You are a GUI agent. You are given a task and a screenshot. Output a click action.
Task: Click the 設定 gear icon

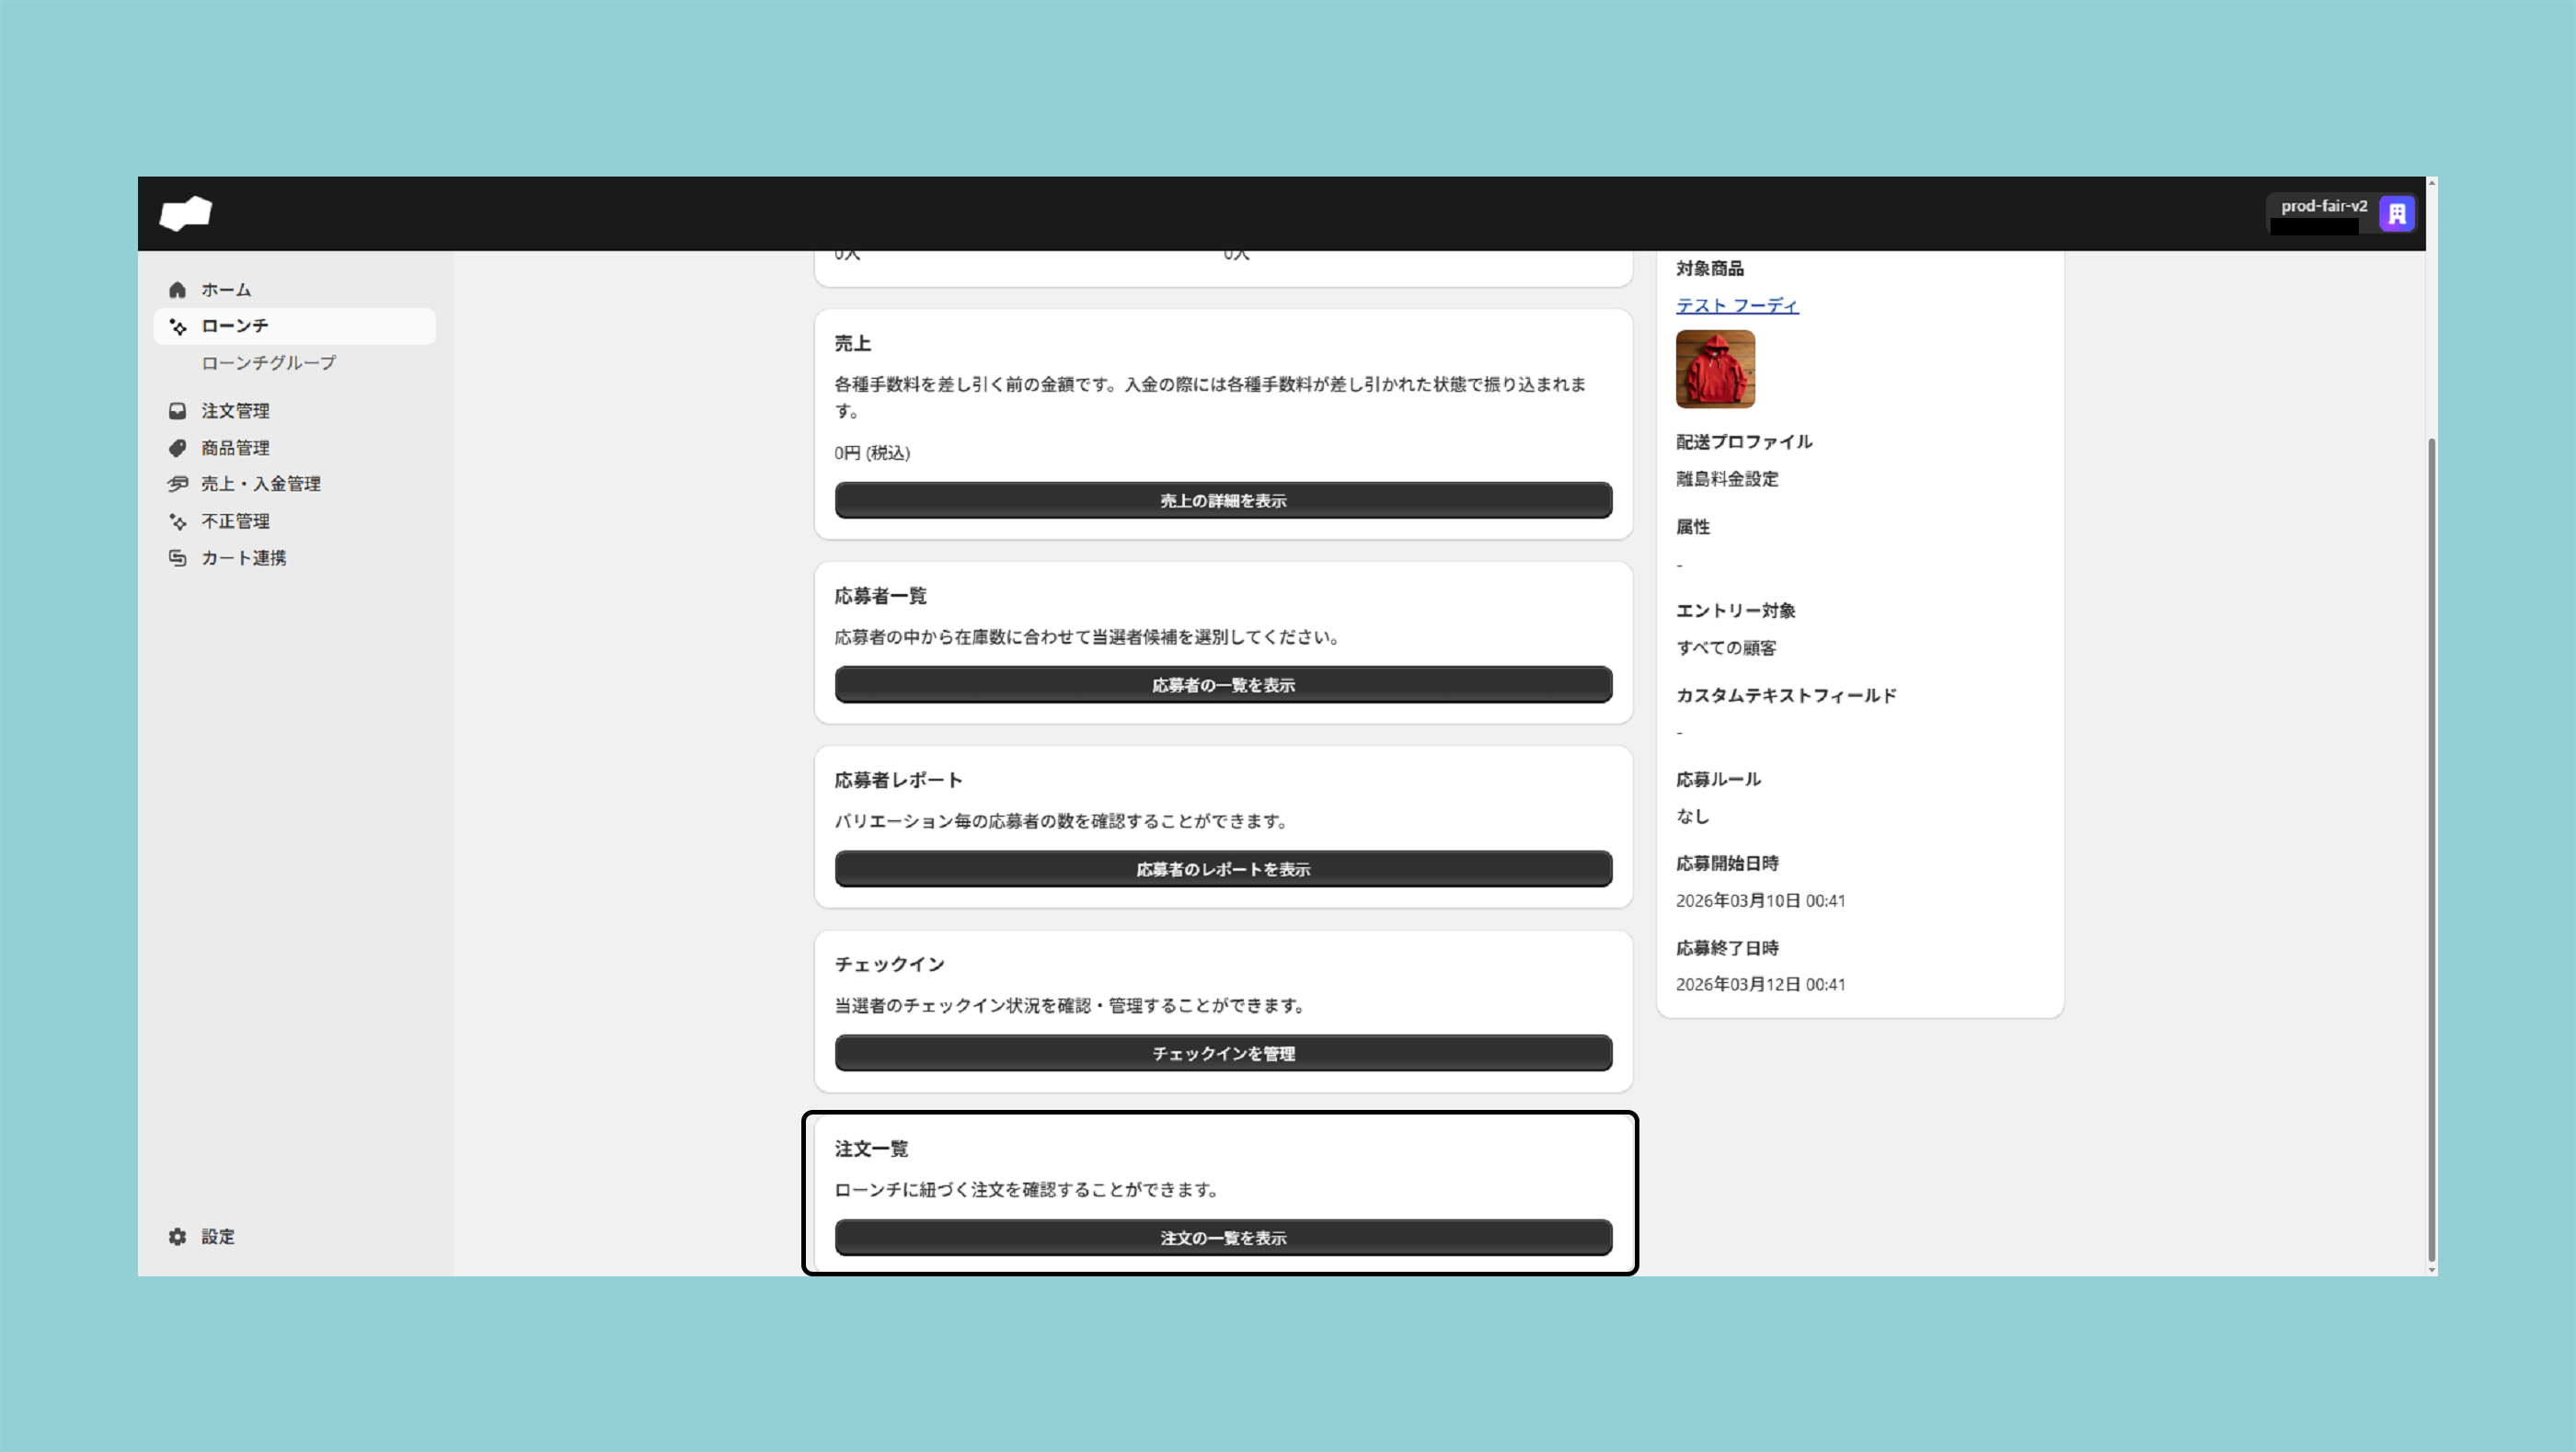tap(178, 1237)
